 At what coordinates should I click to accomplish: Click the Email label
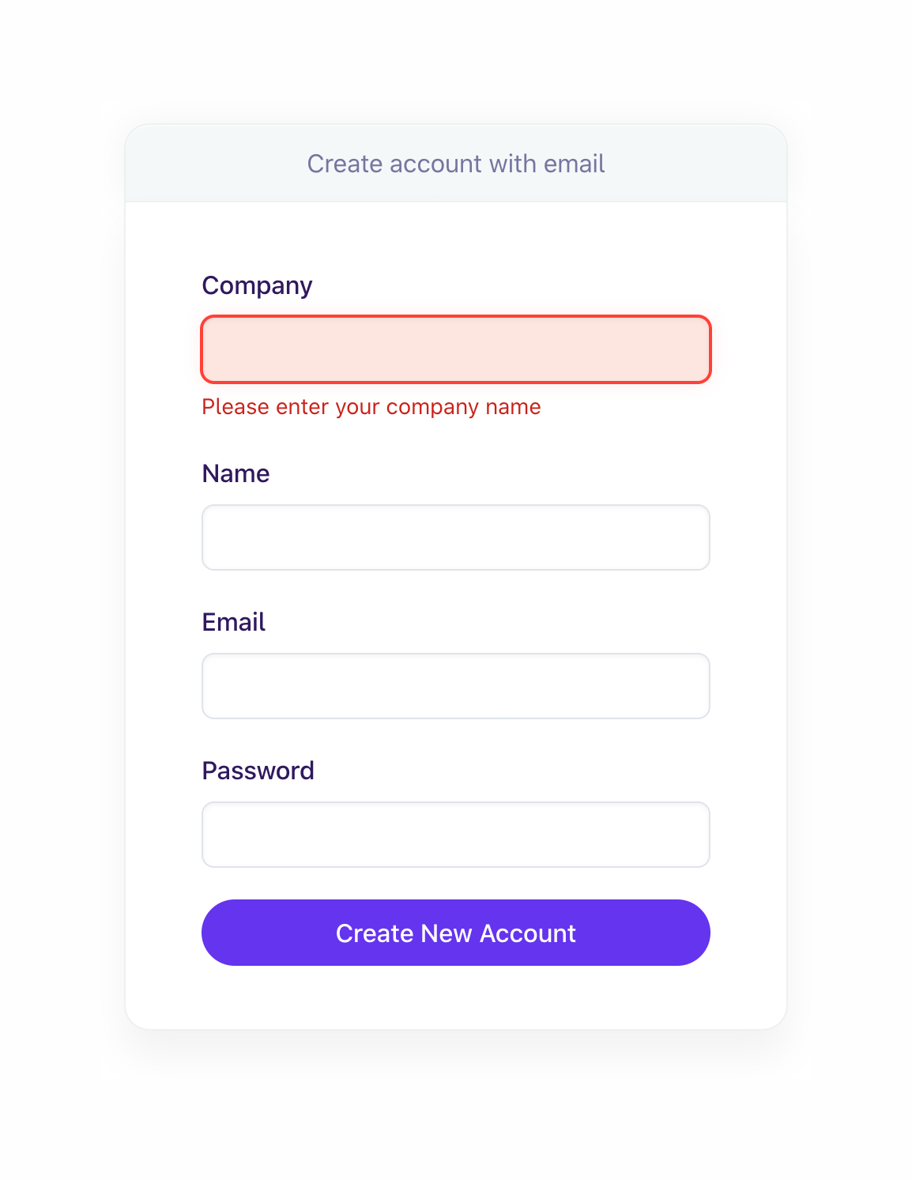coord(233,622)
